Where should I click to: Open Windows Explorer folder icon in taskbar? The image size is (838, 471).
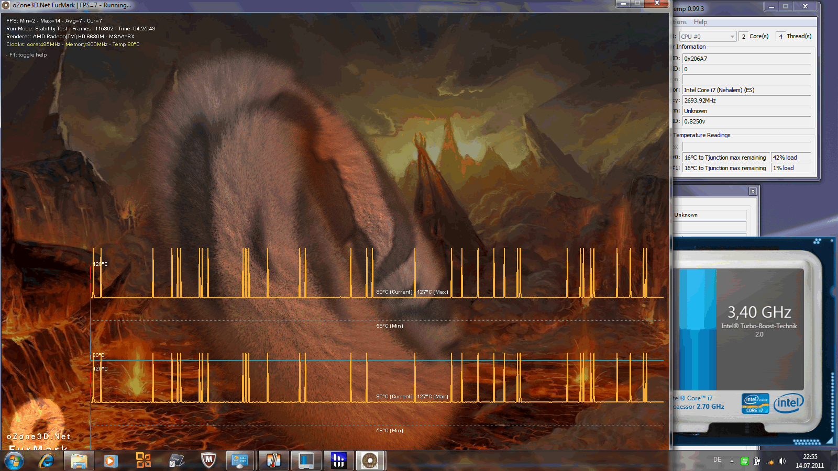79,461
